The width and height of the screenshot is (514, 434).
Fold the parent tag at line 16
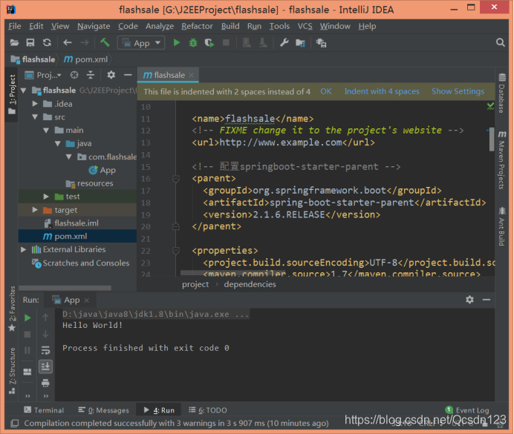(176, 179)
